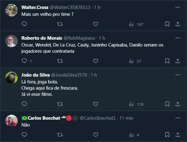
Task: Bookmark Roberto de Morais's tweet
Action: 167,61
